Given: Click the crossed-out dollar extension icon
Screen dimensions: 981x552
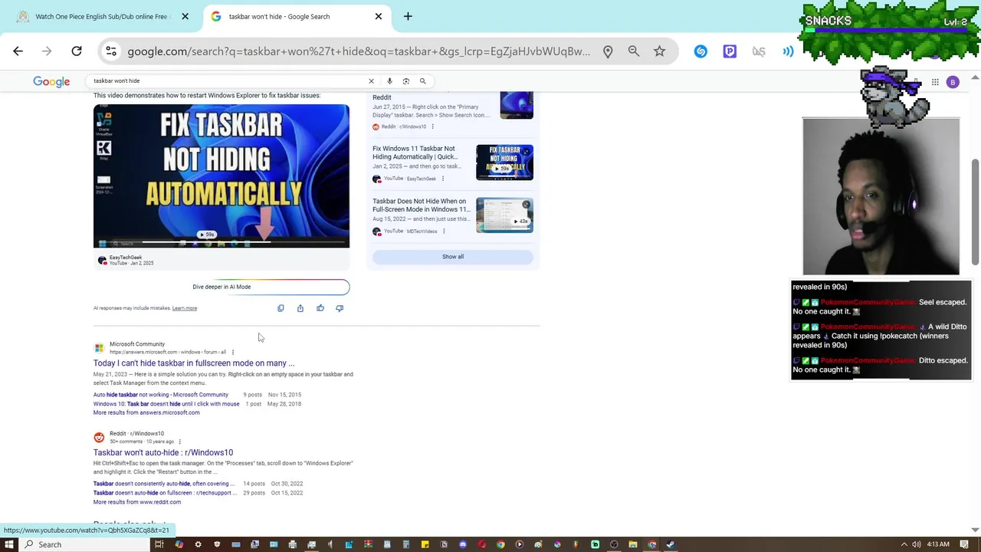Looking at the screenshot, I should click(x=759, y=51).
